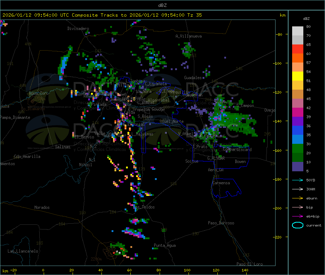The height and width of the screenshot is (275, 325).
Task: Click the Morados place label
Action: pyautogui.click(x=42, y=207)
